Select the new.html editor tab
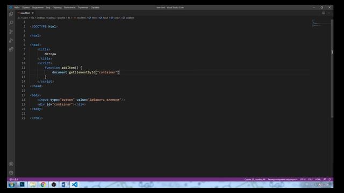The width and height of the screenshot is (344, 193). coord(25,13)
